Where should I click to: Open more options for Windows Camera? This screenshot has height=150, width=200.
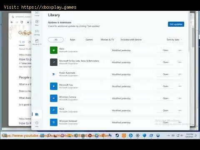click(180, 98)
